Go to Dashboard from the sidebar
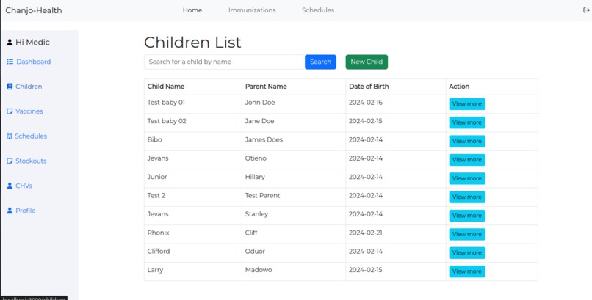The height and width of the screenshot is (300, 592). 33,62
